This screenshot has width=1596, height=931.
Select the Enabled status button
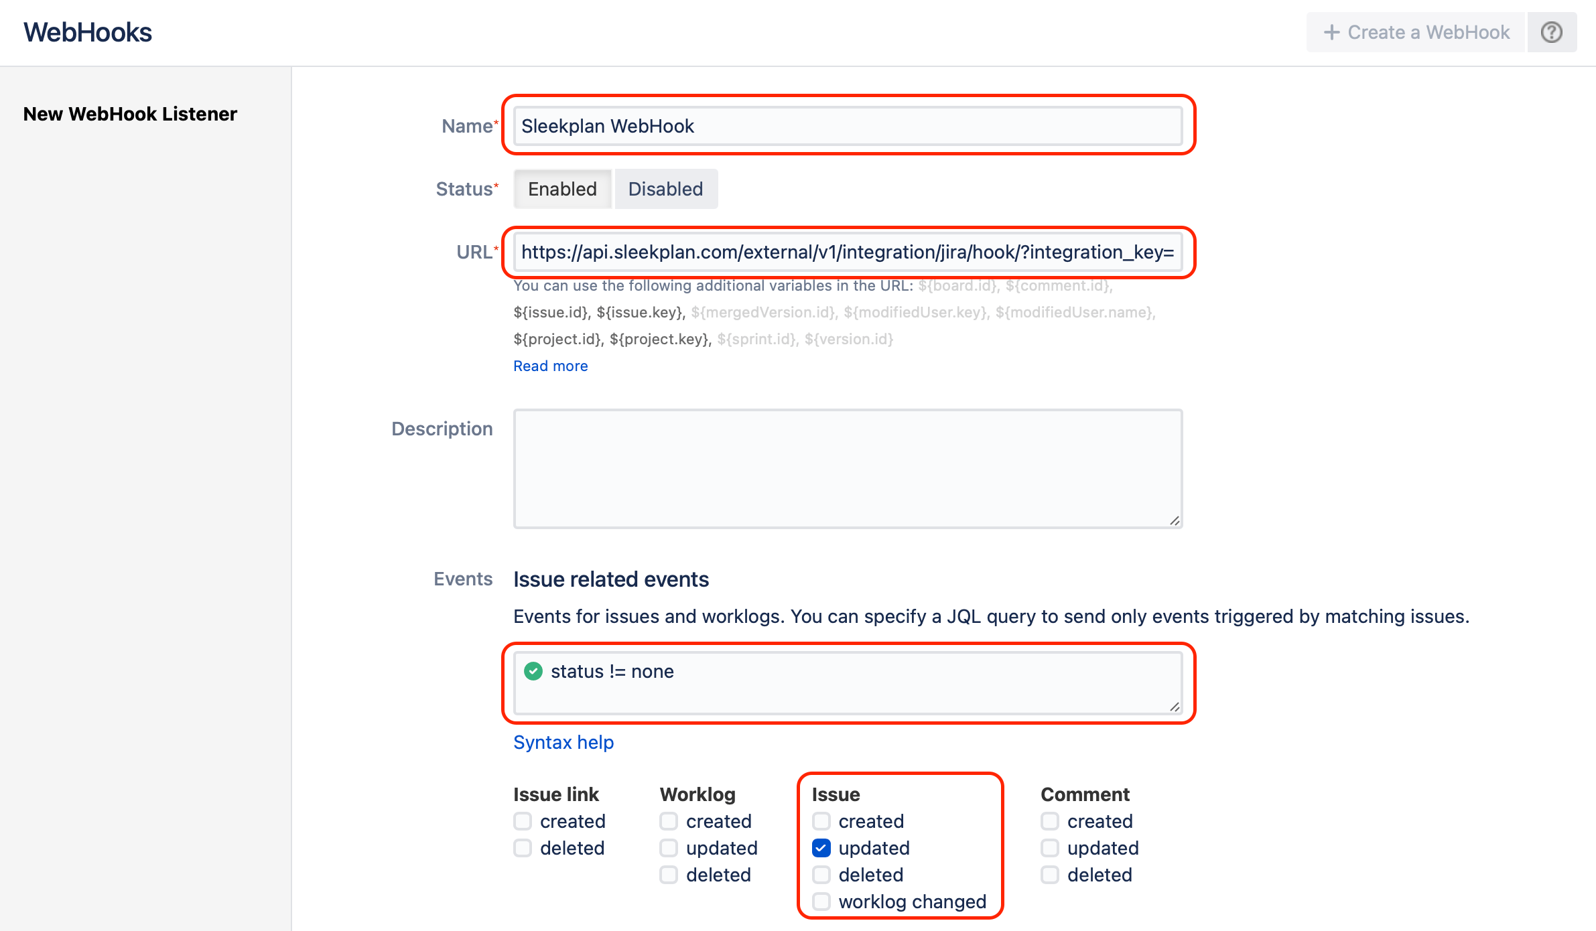(562, 189)
